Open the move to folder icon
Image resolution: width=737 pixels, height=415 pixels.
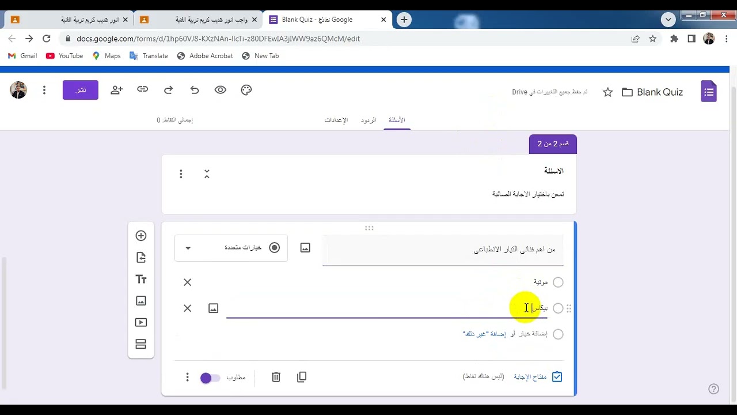click(x=627, y=92)
